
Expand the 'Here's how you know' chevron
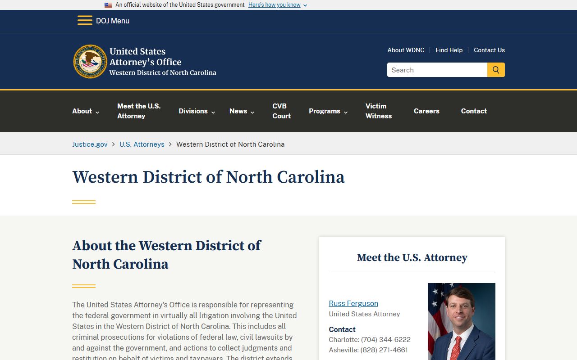(x=305, y=5)
